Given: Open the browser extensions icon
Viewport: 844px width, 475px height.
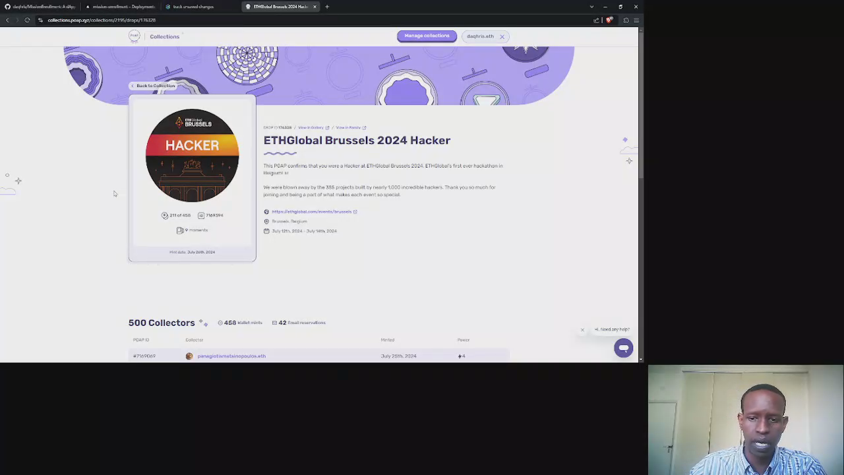Looking at the screenshot, I should [626, 20].
